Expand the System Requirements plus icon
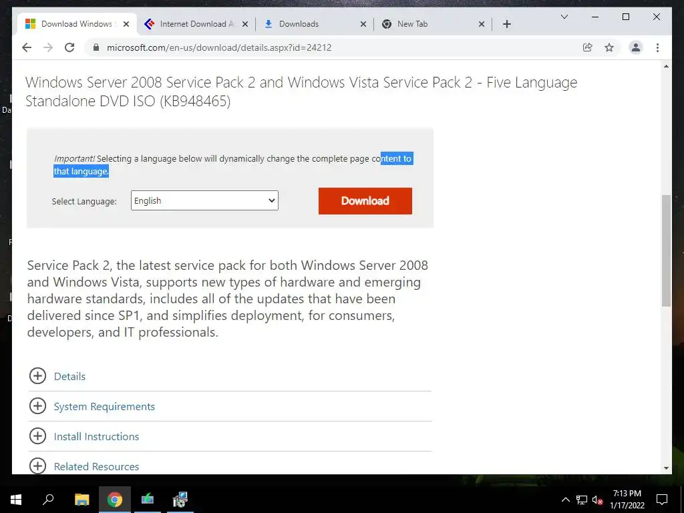 pos(37,405)
